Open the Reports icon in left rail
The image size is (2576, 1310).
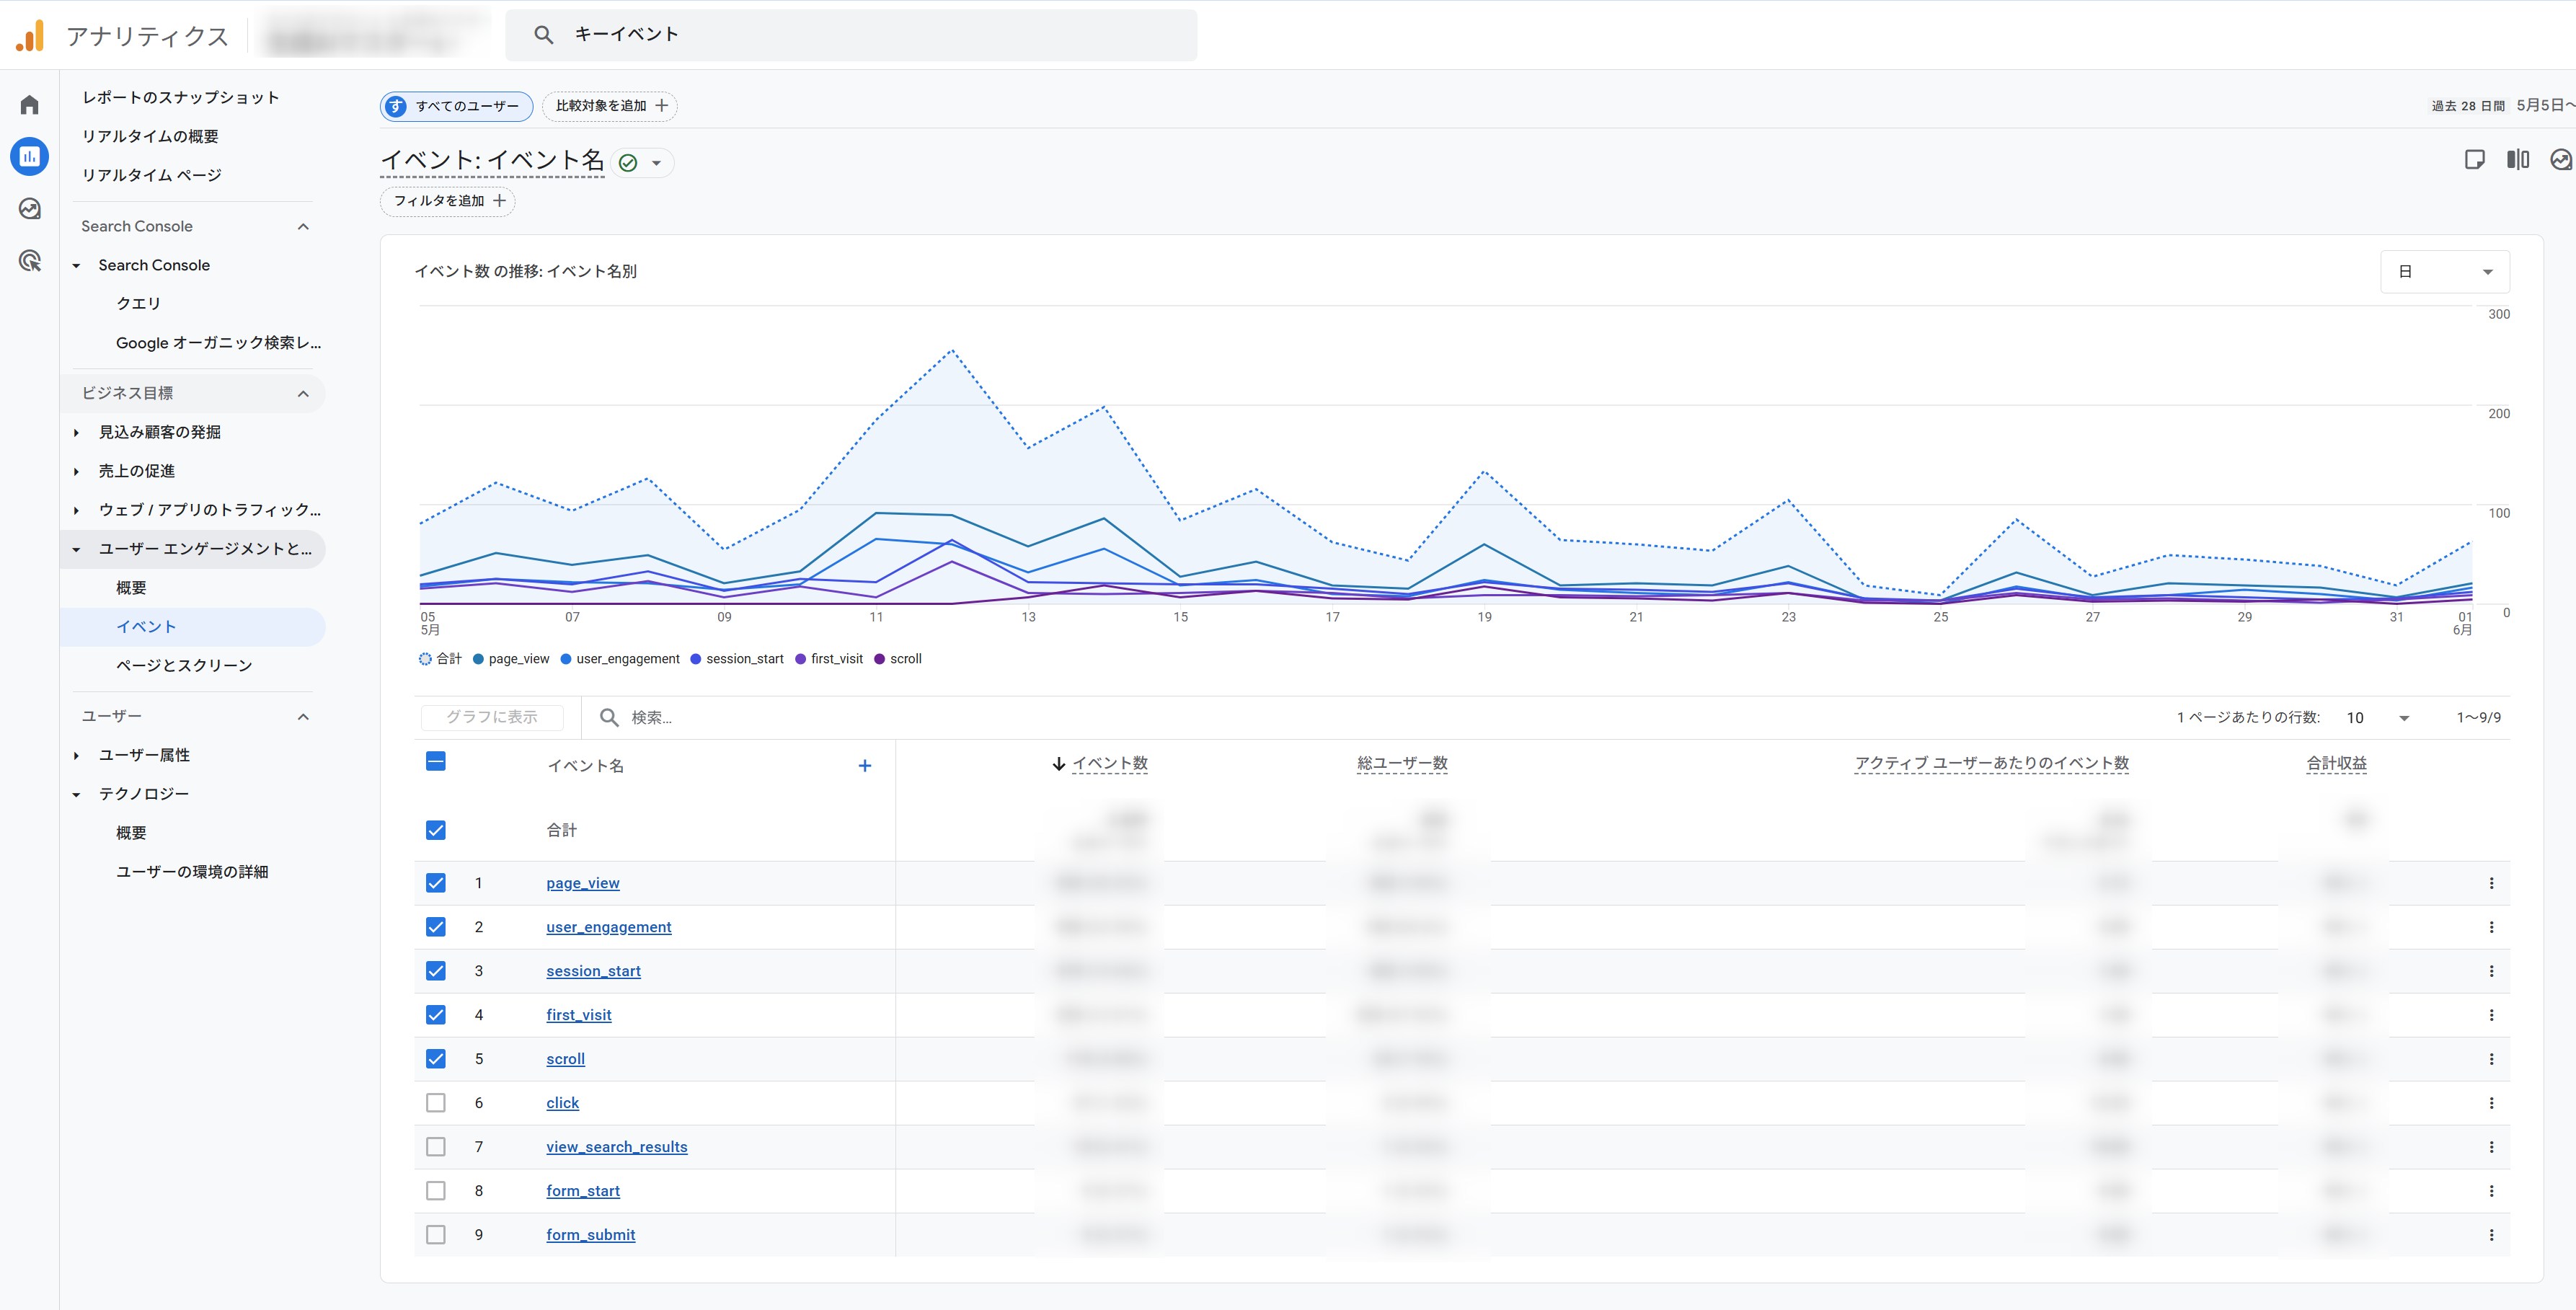[30, 156]
